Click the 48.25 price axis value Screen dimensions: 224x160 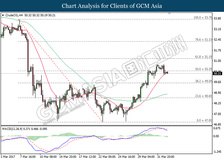coord(217,103)
